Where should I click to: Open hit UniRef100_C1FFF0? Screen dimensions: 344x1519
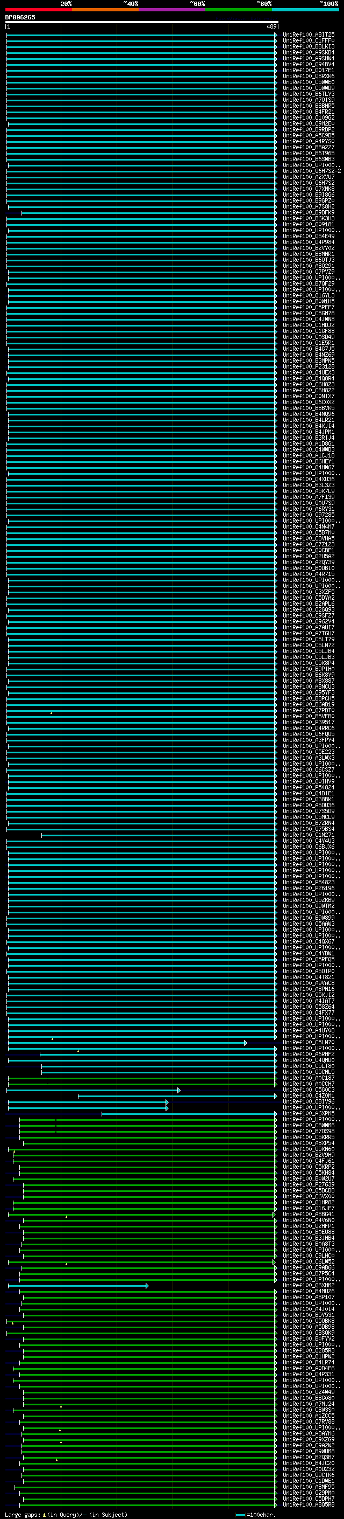point(309,41)
